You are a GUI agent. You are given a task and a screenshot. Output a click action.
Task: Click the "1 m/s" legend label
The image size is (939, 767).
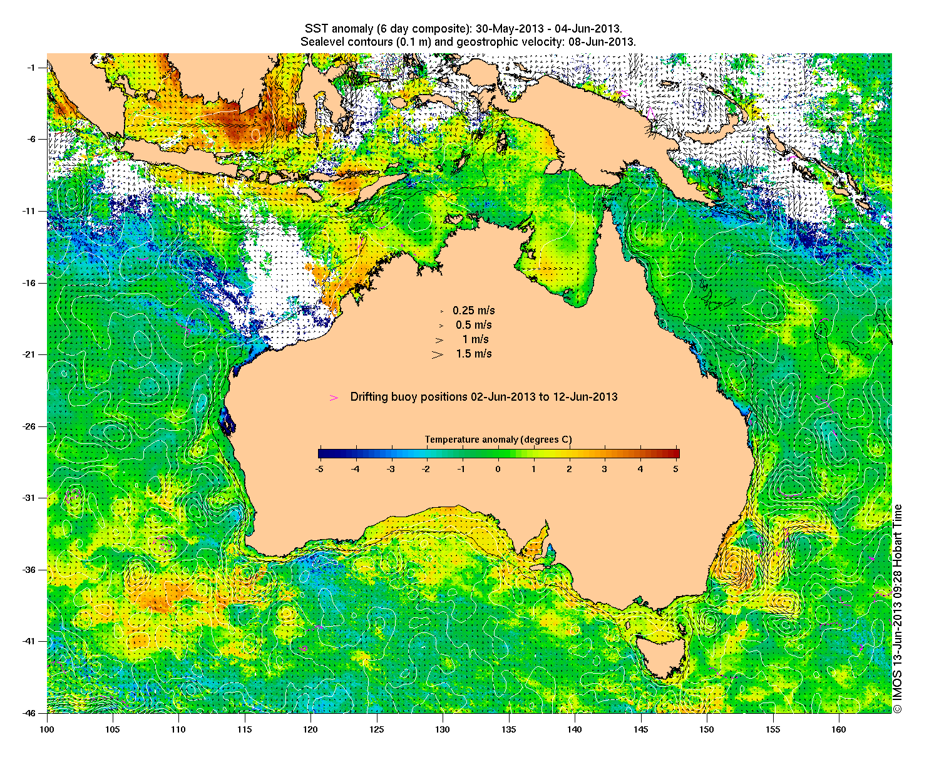coord(476,339)
